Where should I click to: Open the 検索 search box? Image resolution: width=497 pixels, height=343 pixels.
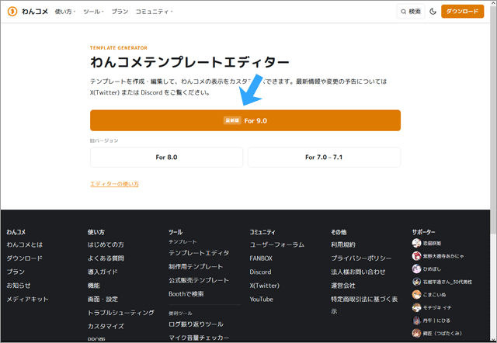coord(411,12)
